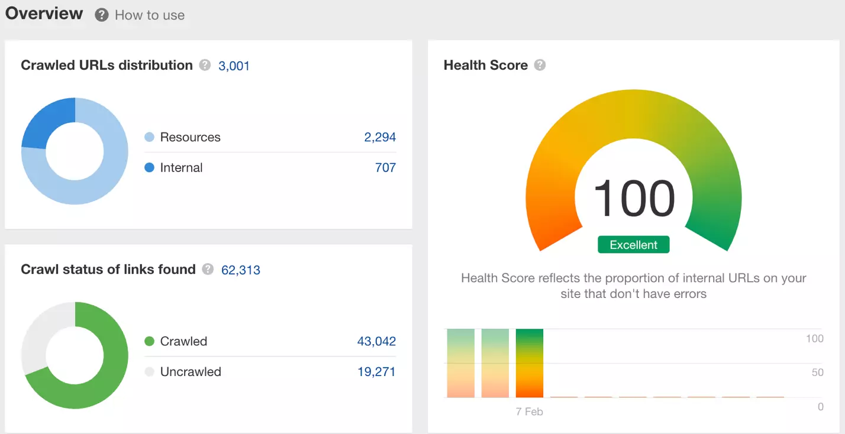Select the 7 Feb bar in history chart
Image resolution: width=845 pixels, height=434 pixels.
529,363
